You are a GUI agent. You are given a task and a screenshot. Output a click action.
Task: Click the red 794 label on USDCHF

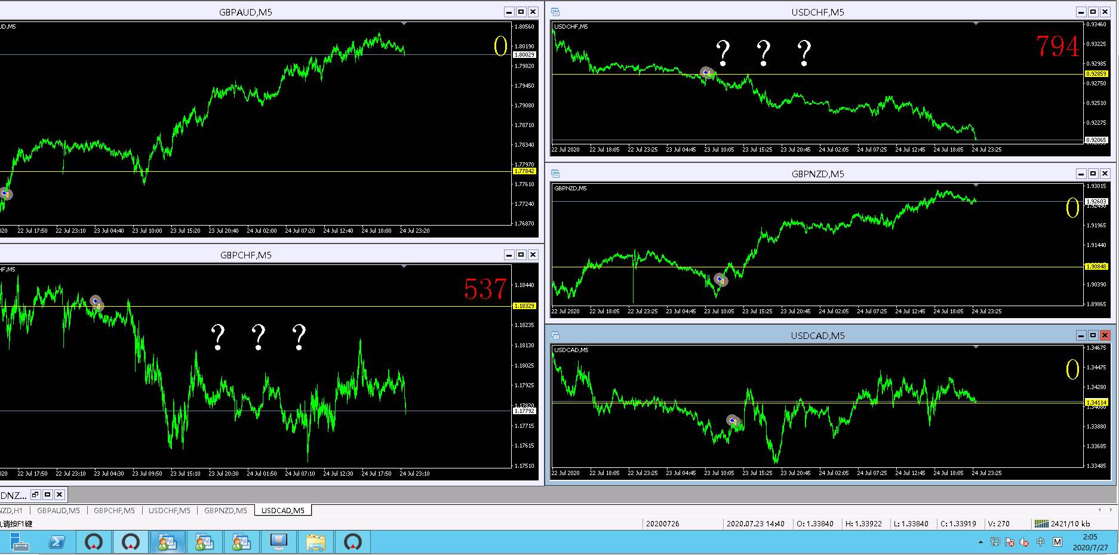pos(1057,47)
